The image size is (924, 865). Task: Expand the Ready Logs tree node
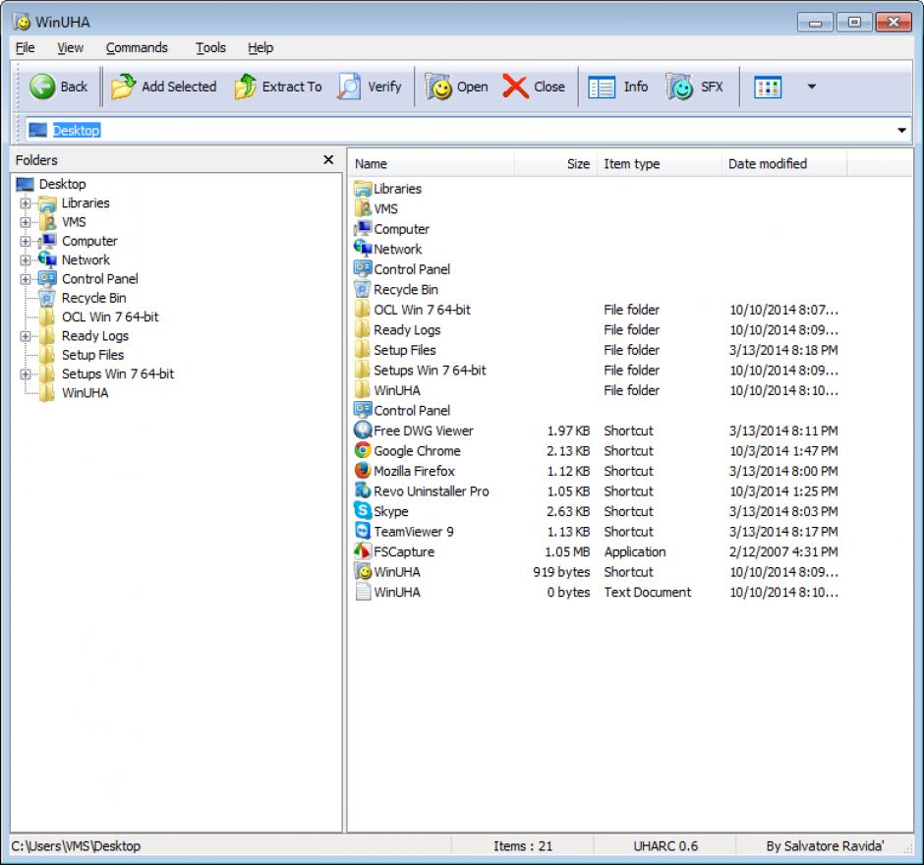pos(26,336)
